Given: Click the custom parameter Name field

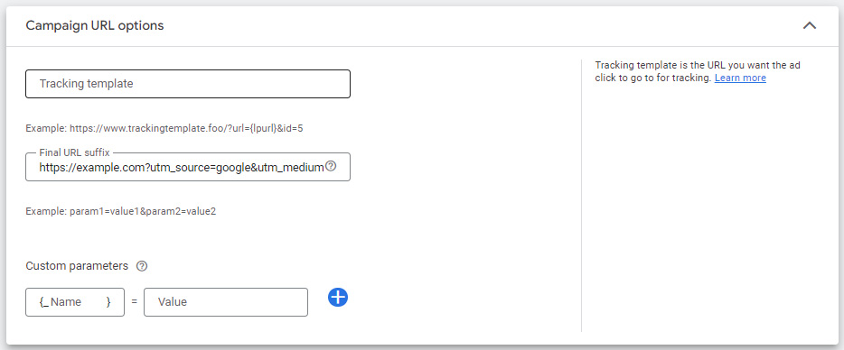Looking at the screenshot, I should (75, 302).
